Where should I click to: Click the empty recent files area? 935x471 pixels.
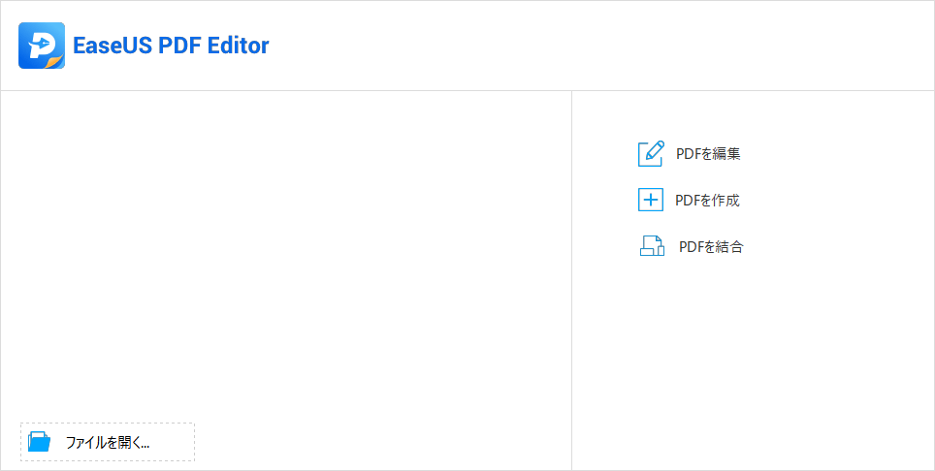click(285, 252)
